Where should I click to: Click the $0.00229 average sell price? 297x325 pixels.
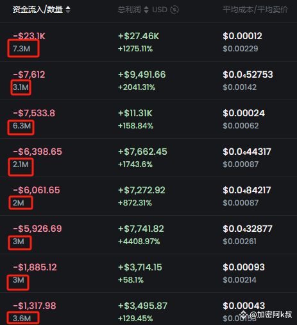click(241, 49)
